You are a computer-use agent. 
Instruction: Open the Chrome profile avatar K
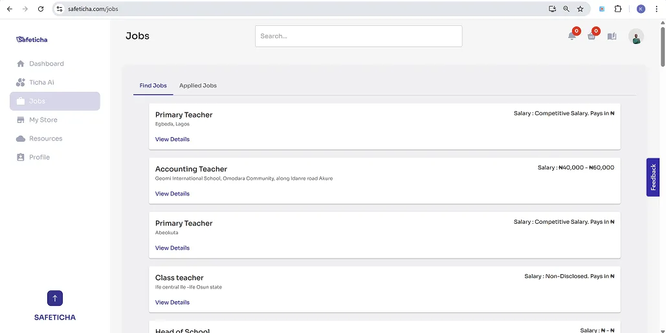tap(641, 9)
